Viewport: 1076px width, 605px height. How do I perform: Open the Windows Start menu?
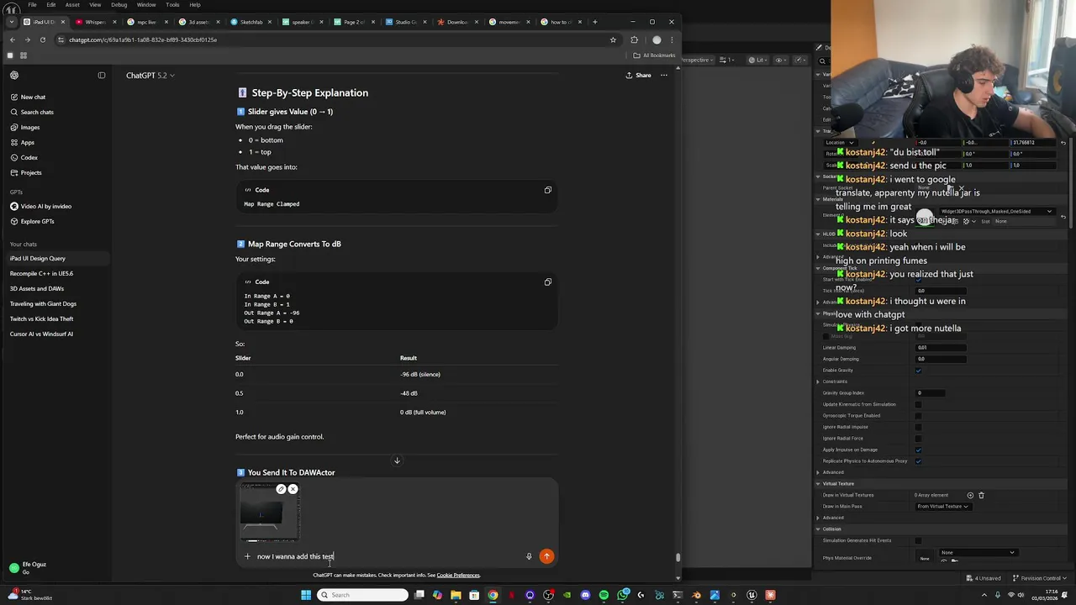(x=306, y=595)
